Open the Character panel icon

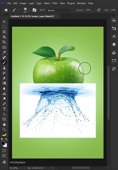pos(114,36)
